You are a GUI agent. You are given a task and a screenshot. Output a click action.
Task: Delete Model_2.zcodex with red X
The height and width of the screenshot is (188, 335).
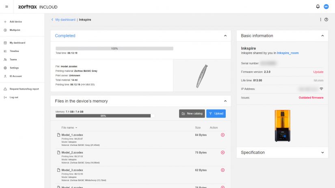pos(223,152)
